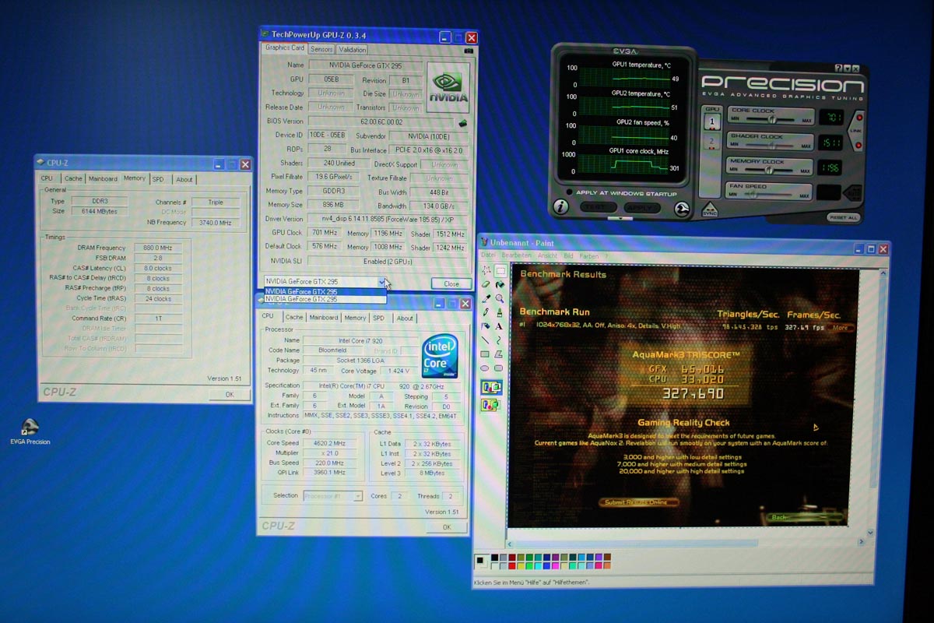
Task: Click the Intel Core logo in CPU-Z
Action: pos(440,357)
